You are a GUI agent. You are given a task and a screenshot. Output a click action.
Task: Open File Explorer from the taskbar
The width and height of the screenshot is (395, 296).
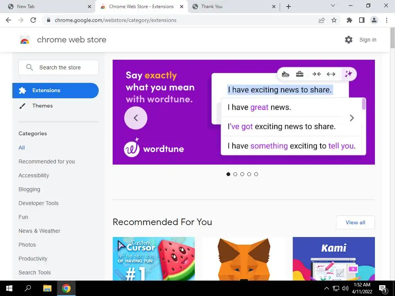(47, 288)
